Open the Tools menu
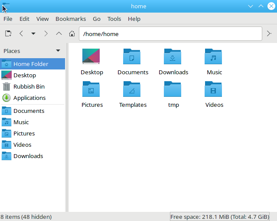The width and height of the screenshot is (277, 221). pos(114,19)
